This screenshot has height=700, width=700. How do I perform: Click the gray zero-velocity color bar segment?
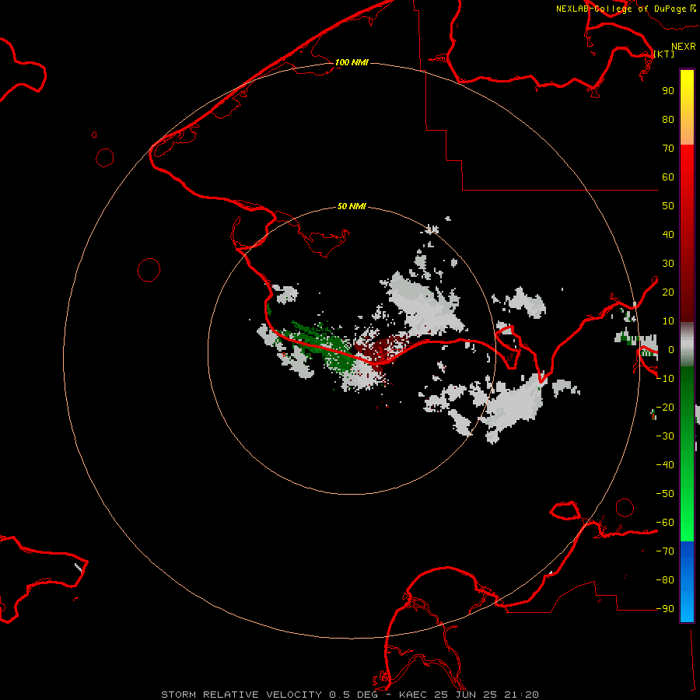687,345
